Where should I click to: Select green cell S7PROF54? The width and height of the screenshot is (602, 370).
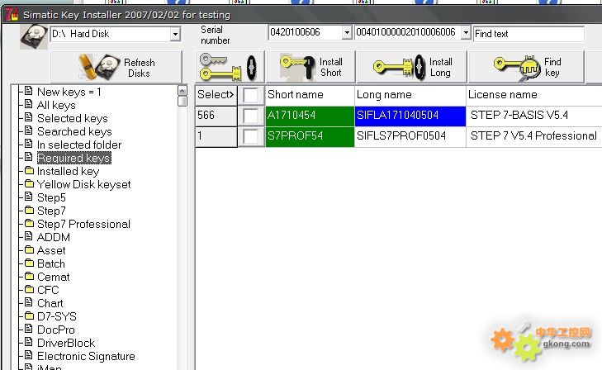click(310, 136)
